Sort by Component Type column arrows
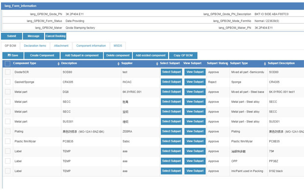The image size is (304, 190). (x=58, y=64)
